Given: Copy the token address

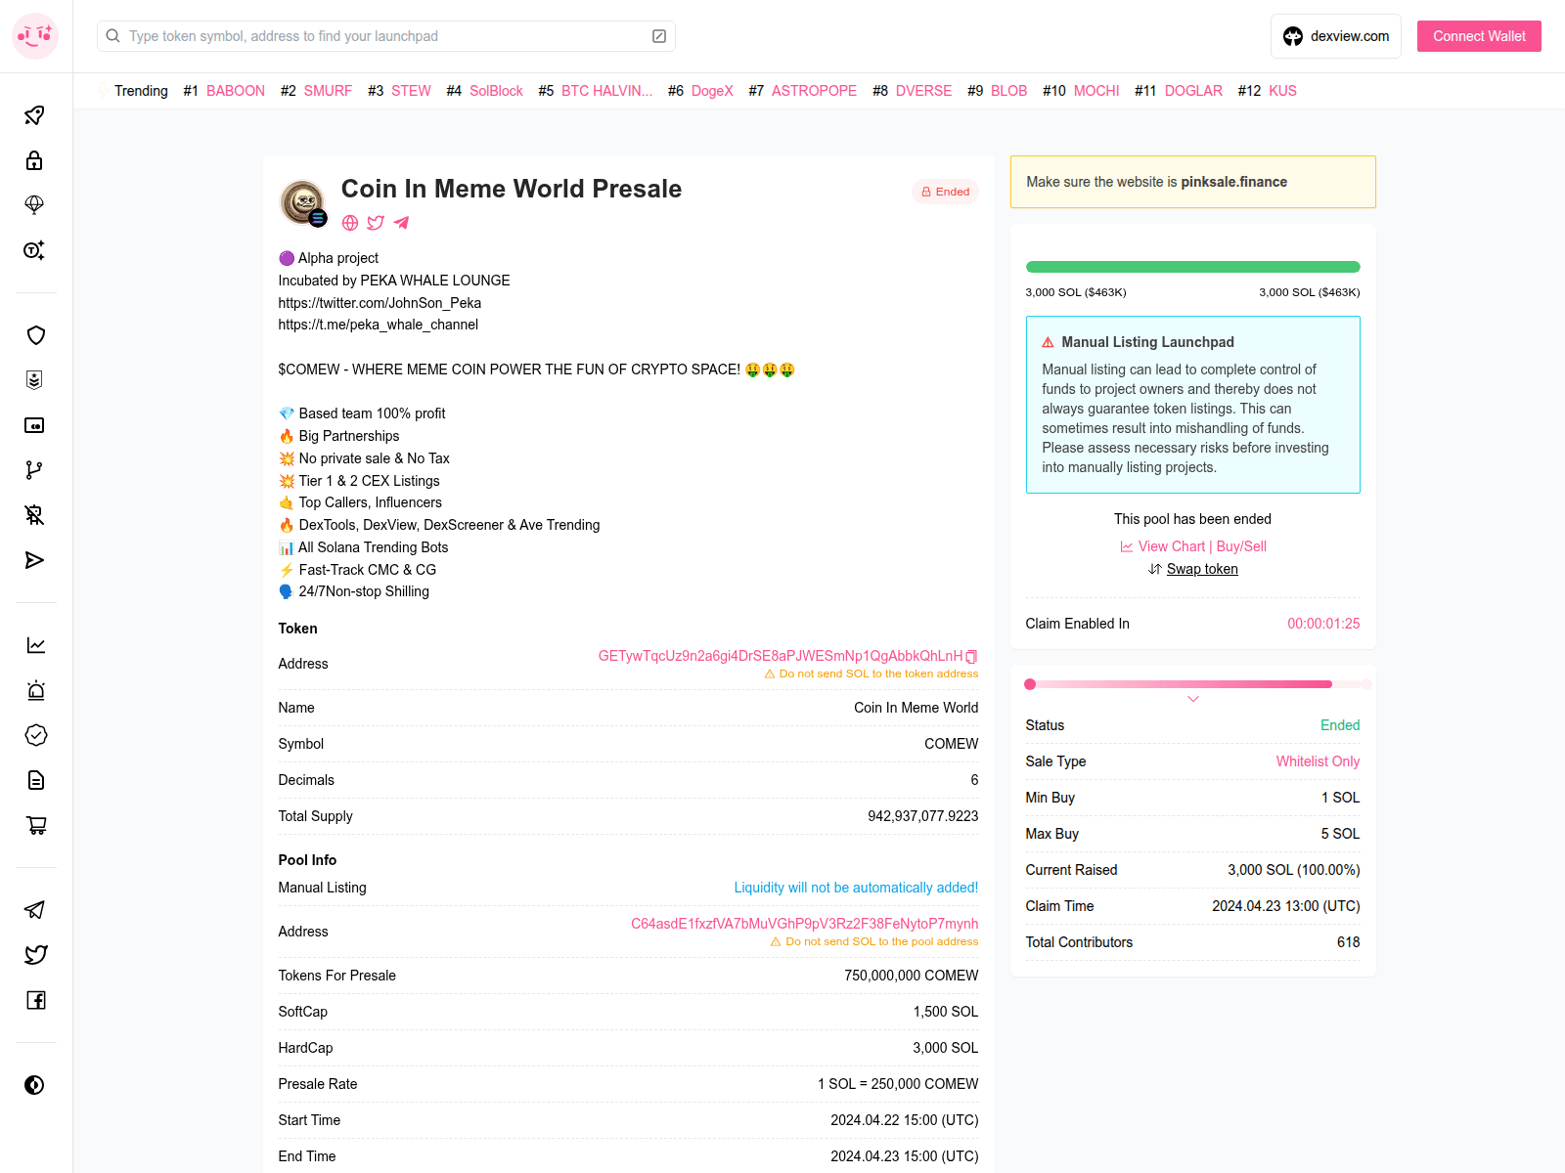Looking at the screenshot, I should tap(971, 657).
